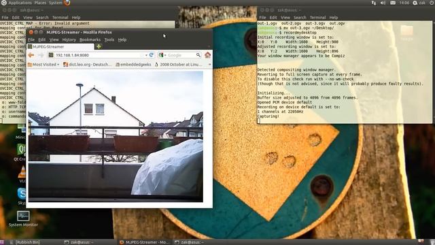
Task: Open the dict.leo.org bookmark
Action: pyautogui.click(x=88, y=65)
